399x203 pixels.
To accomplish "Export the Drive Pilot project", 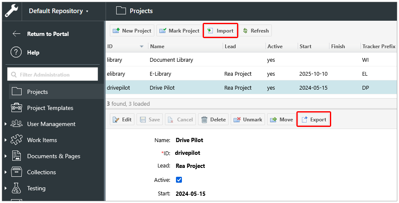I will [313, 120].
